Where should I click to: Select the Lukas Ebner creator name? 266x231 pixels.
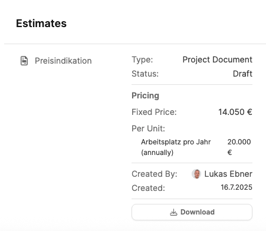[x=228, y=174]
